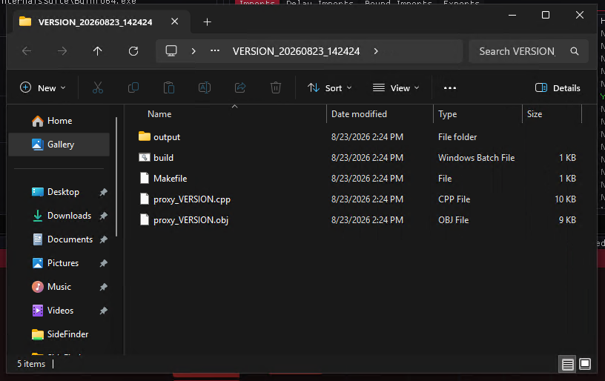Click the This PC monitor icon in address bar
Screen dimensions: 605x381
click(x=171, y=51)
